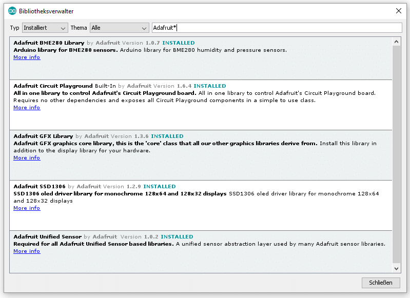This screenshot has height=298, width=410.
Task: Click the INSTALLED label of SSD1306
Action: (160, 186)
